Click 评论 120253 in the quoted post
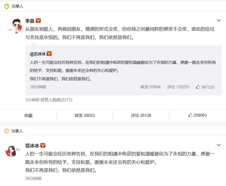226x186 pixels. [x=178, y=87]
